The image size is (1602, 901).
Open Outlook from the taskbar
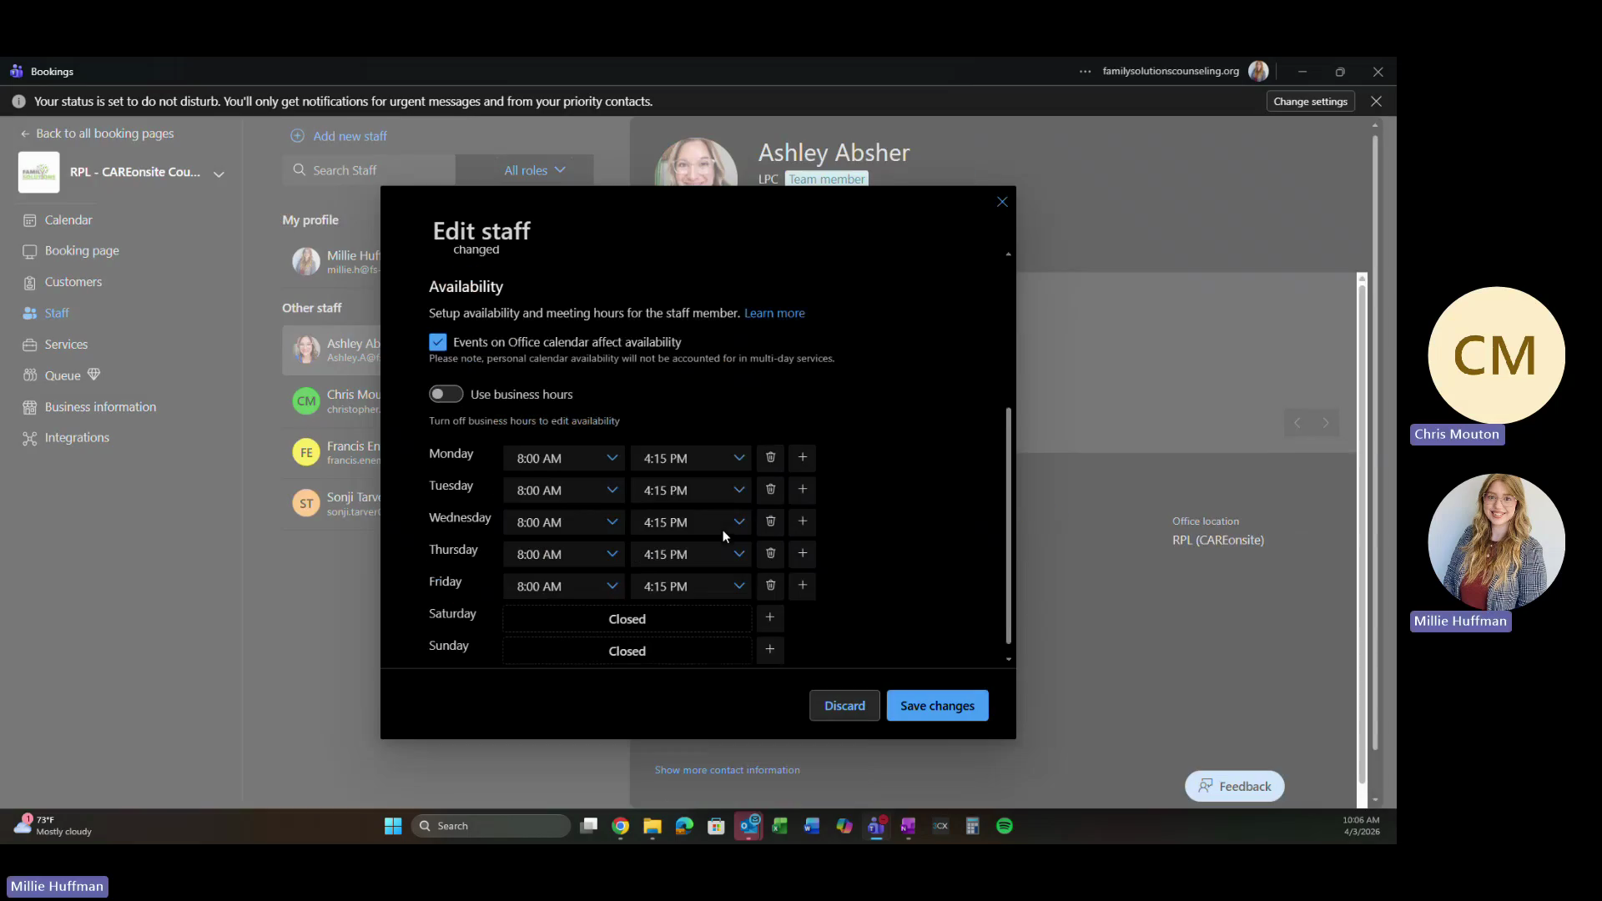tap(748, 826)
